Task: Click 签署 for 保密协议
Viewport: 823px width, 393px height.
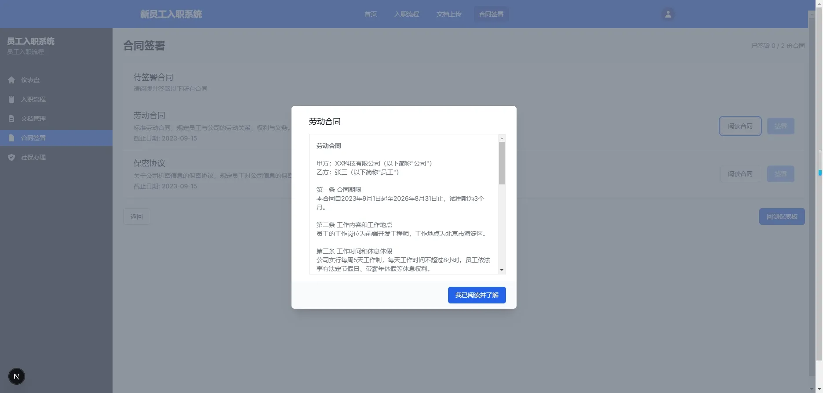Action: (x=781, y=174)
